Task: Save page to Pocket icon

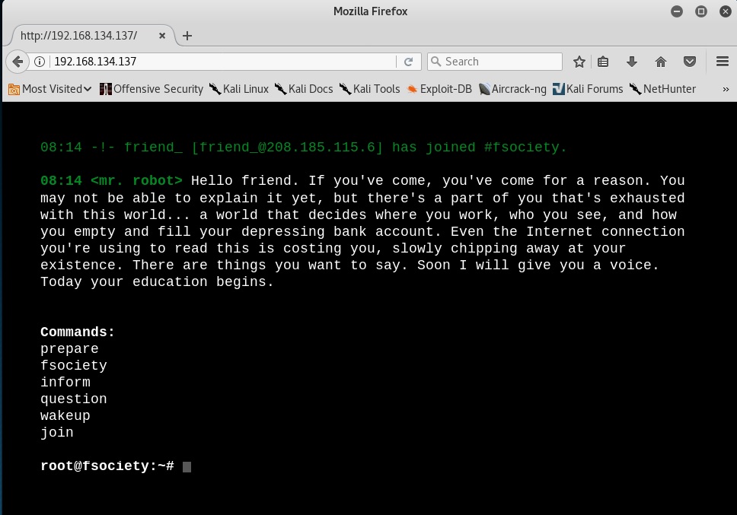Action: pos(689,62)
